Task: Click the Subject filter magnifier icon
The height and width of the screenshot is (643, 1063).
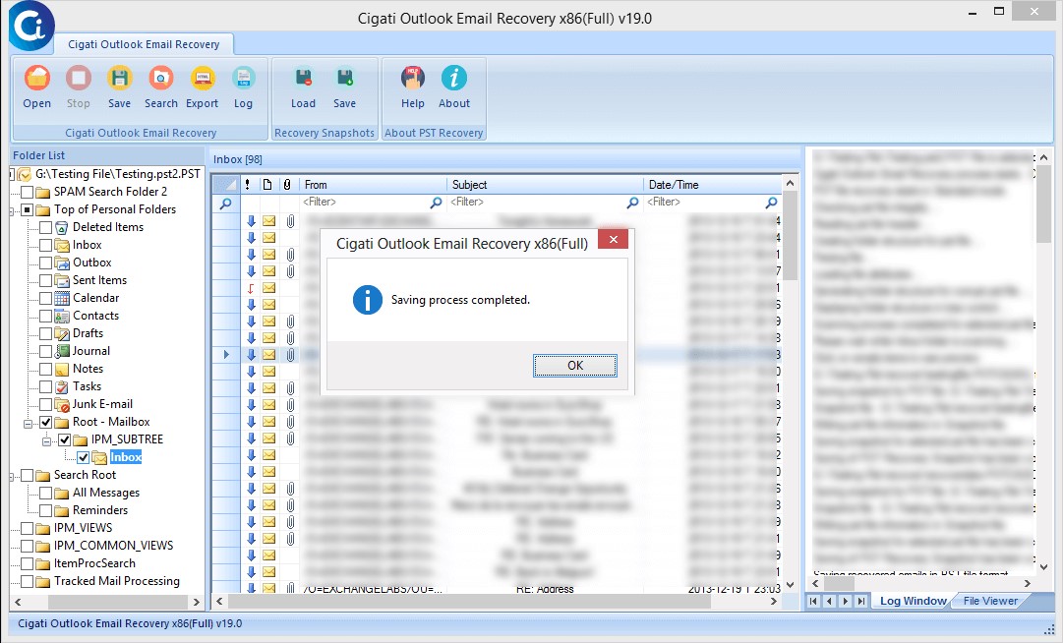Action: coord(632,203)
